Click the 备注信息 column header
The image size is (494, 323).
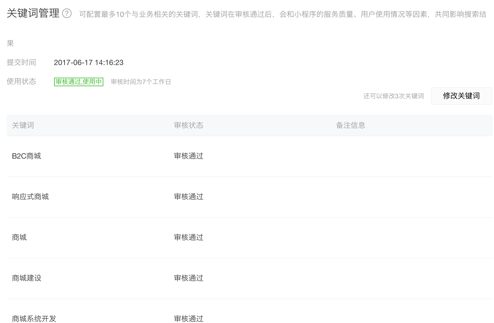point(351,125)
